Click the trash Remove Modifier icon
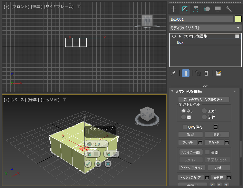243x188 pixels. point(206,73)
